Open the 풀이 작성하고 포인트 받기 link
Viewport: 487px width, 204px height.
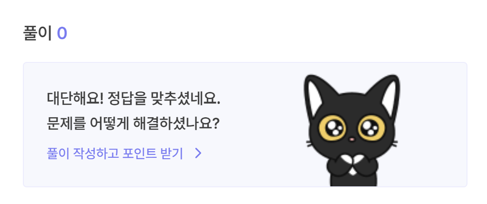pos(124,153)
